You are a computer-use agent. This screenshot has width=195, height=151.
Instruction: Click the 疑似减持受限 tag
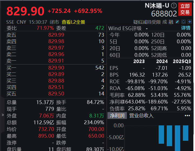click(x=147, y=22)
